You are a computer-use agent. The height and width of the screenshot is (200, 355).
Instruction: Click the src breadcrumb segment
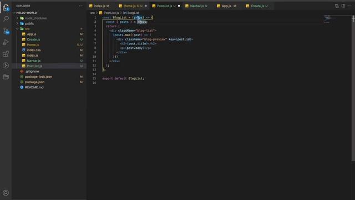click(x=93, y=13)
